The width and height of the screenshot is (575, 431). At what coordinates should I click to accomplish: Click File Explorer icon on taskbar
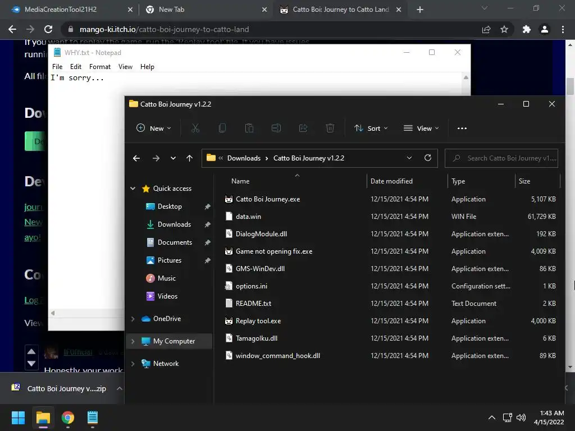[x=43, y=418]
